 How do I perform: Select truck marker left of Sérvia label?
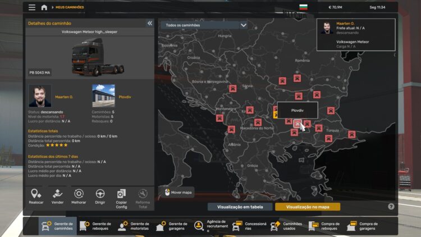coord(233,88)
